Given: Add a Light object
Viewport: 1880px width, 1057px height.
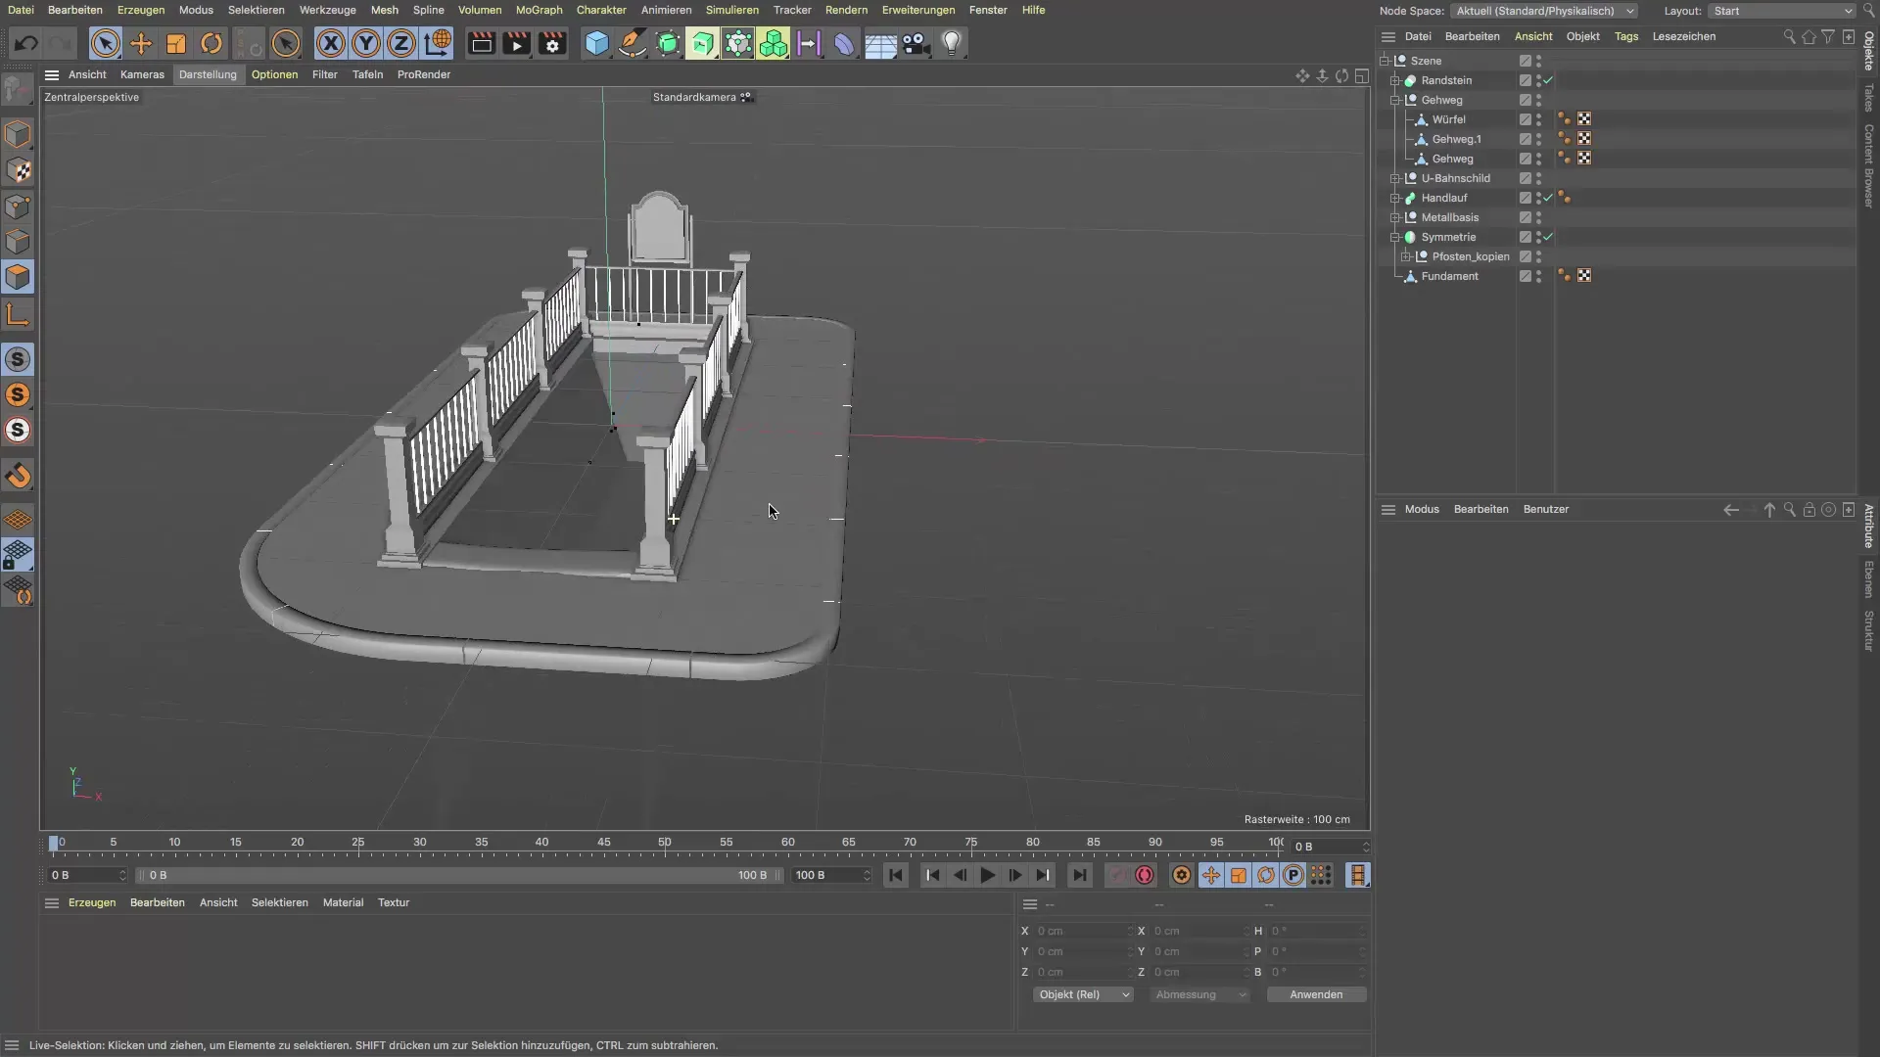Looking at the screenshot, I should (952, 43).
